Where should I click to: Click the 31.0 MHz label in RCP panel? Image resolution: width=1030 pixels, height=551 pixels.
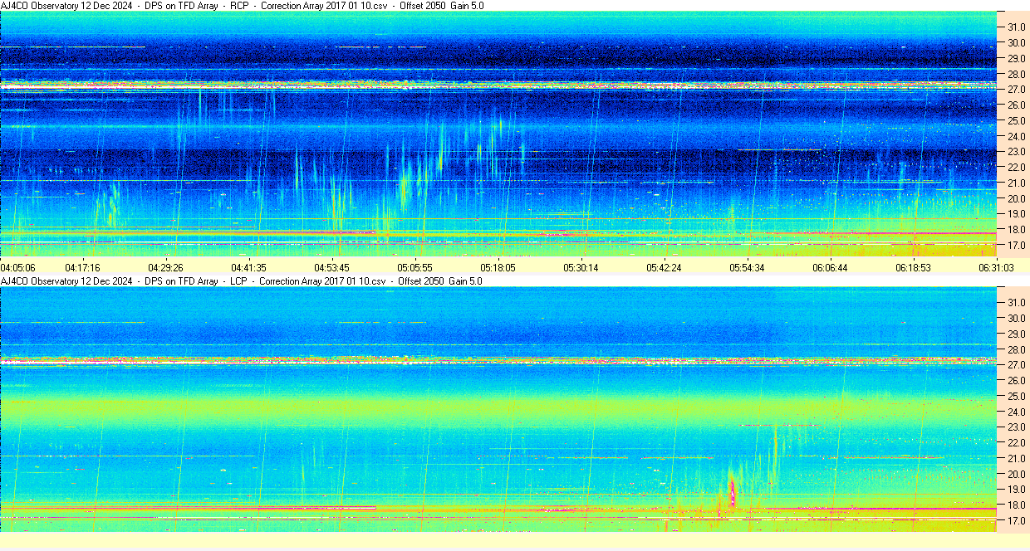(1017, 27)
